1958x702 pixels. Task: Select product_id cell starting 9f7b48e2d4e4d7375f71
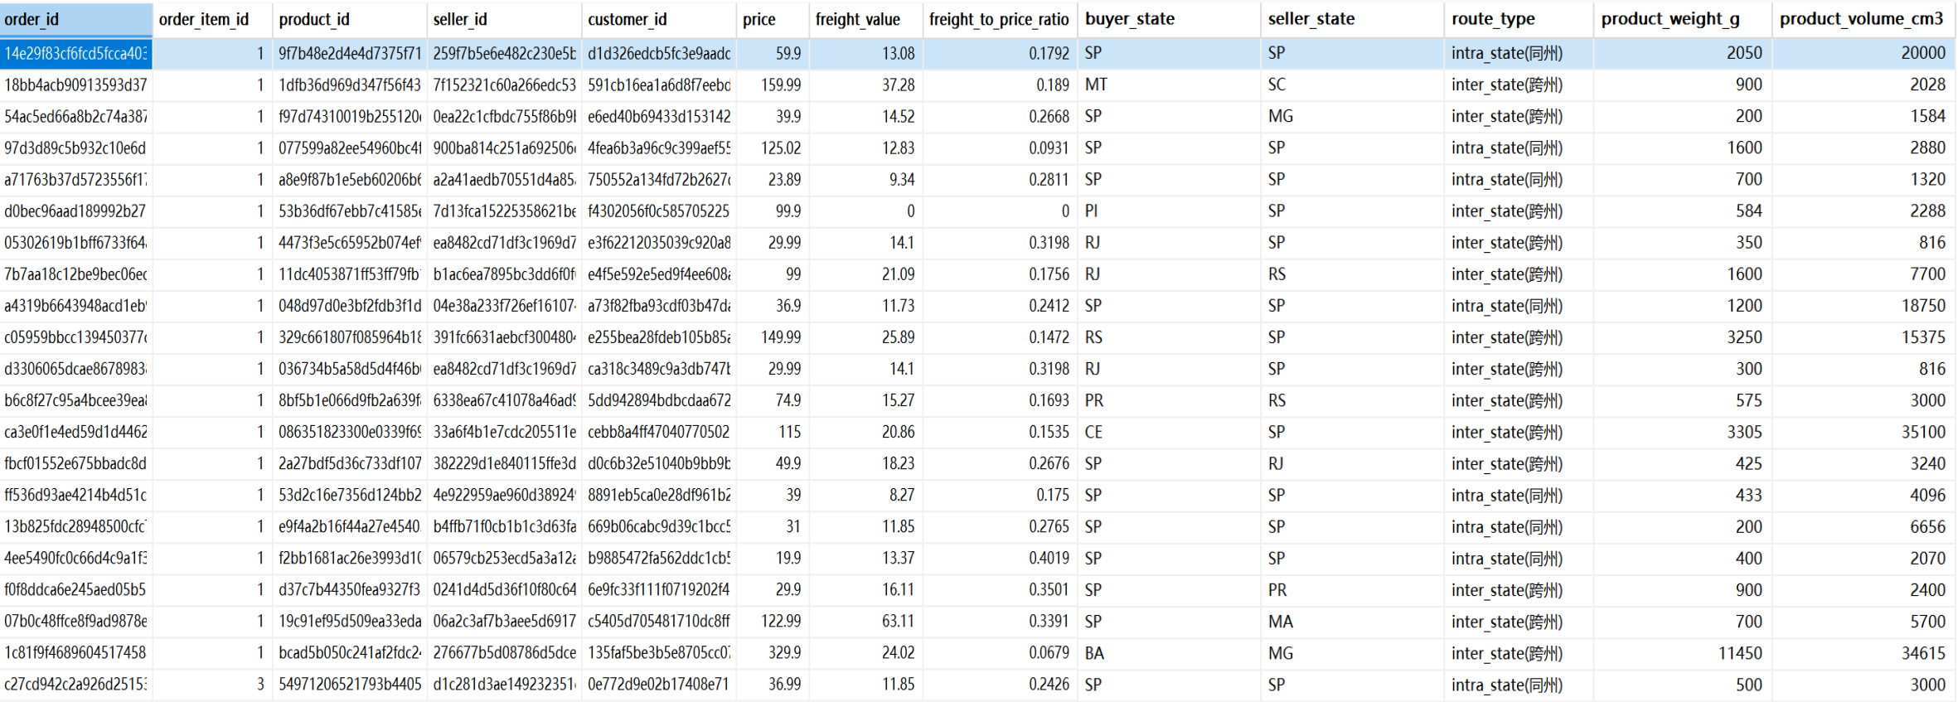click(349, 53)
